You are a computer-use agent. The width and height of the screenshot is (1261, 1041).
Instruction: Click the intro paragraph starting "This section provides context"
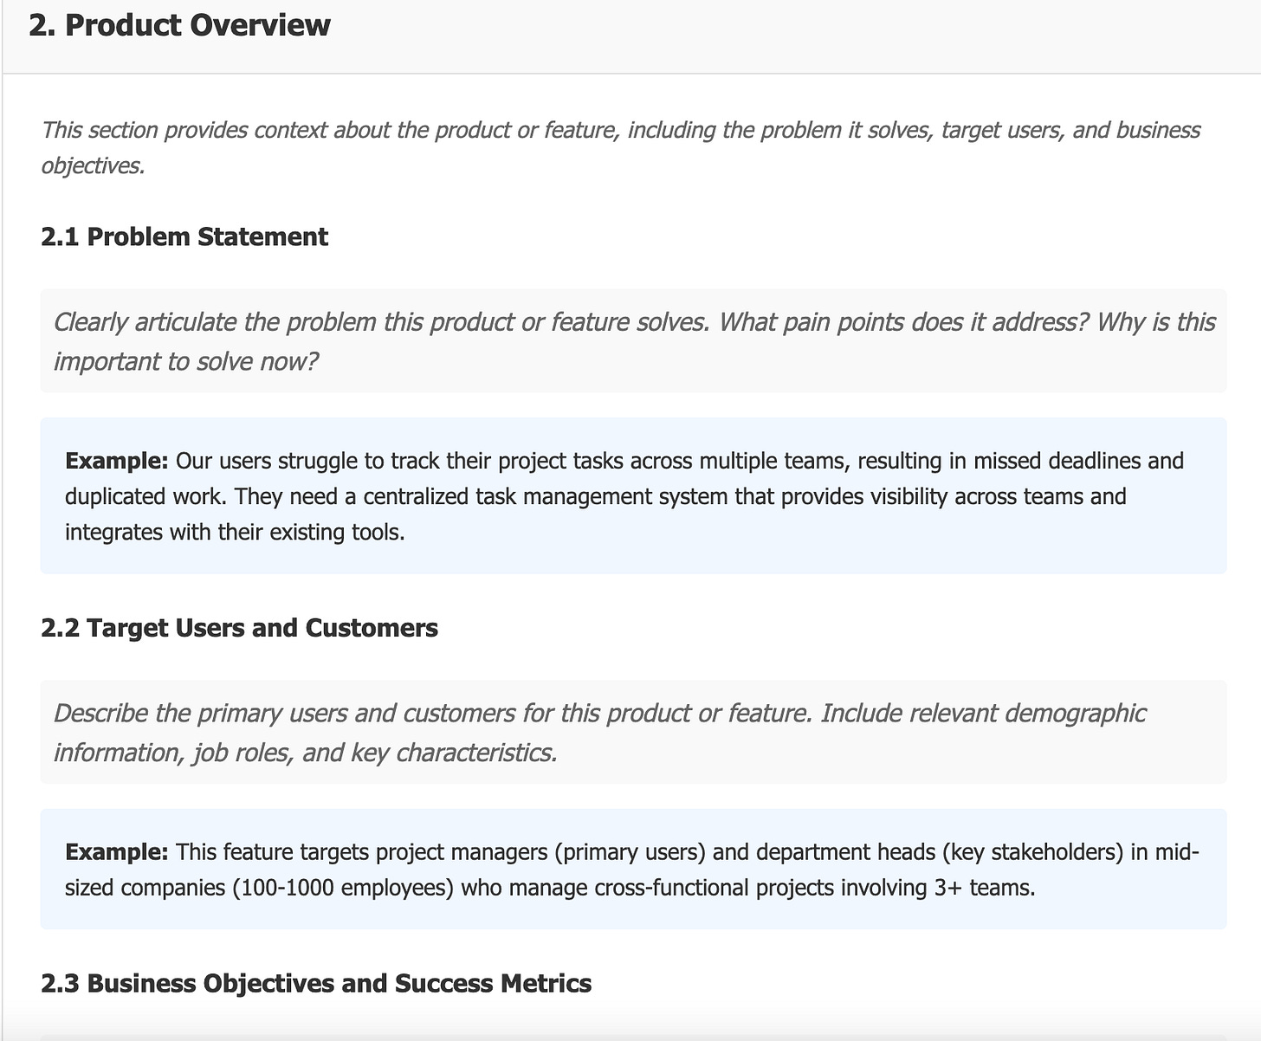[620, 147]
